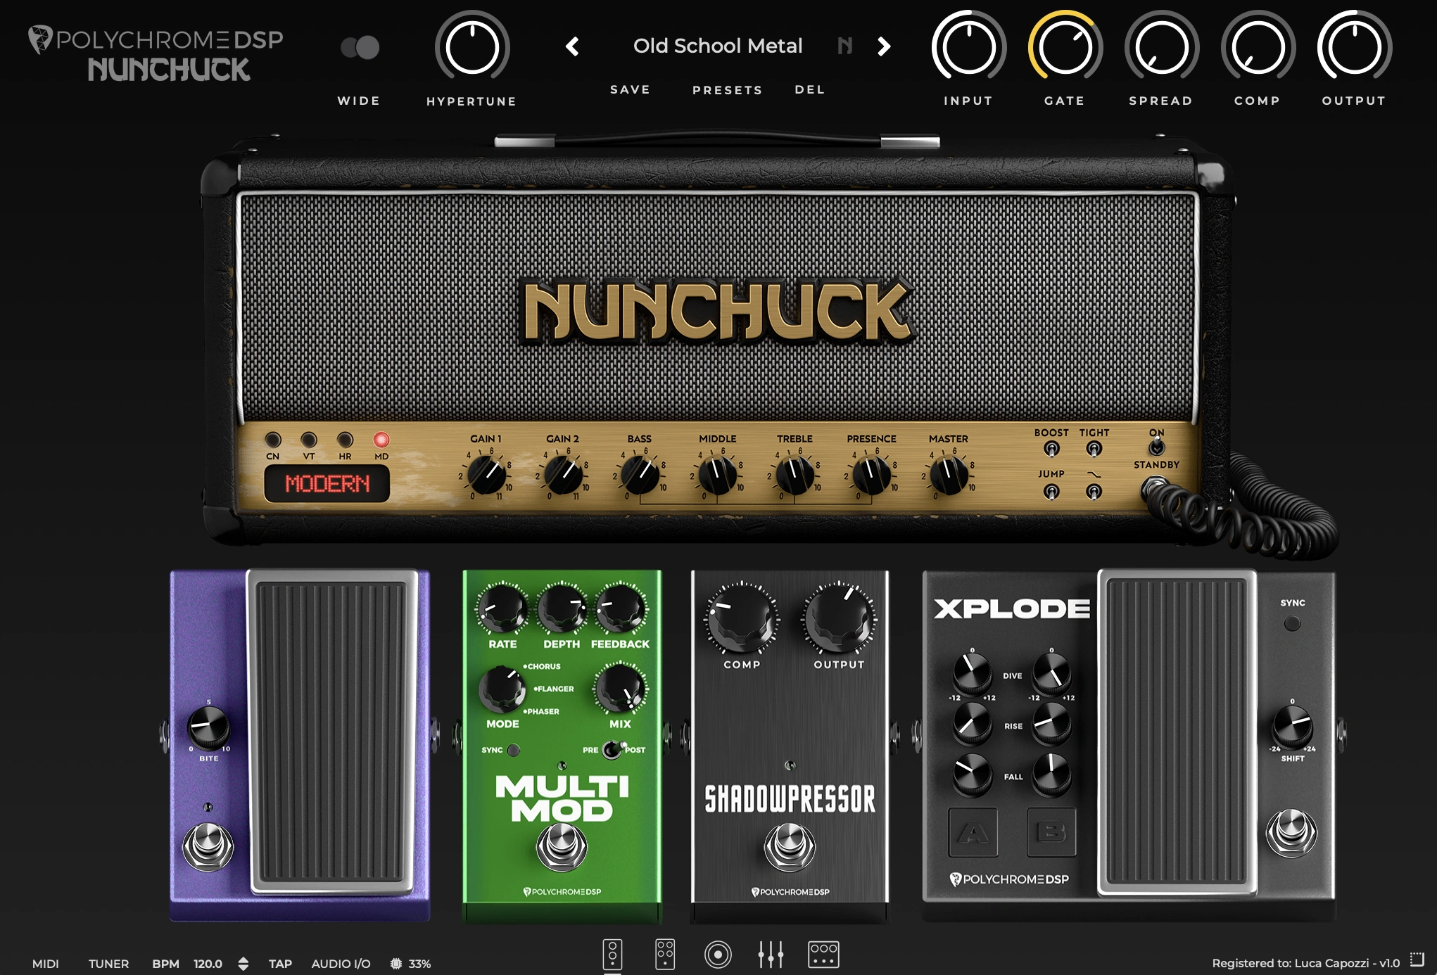Flip the amp filter switch below TIGHT
1437x975 pixels.
click(x=1094, y=492)
